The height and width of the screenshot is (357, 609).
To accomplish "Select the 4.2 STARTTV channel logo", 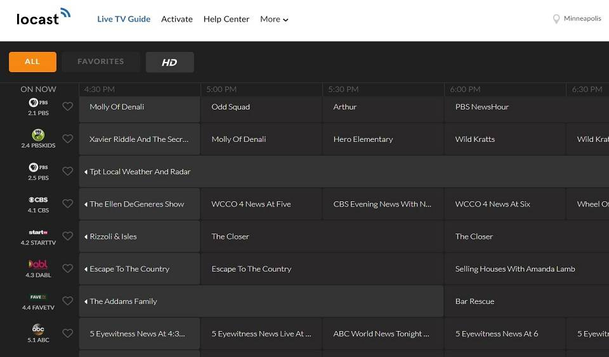I will 38,232.
